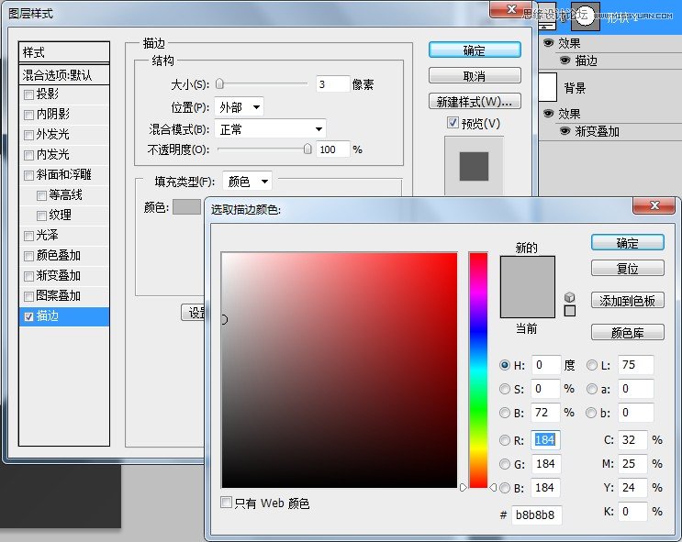This screenshot has width=682, height=542.
Task: Enable the 光泽 satin checkbox
Action: pos(28,236)
